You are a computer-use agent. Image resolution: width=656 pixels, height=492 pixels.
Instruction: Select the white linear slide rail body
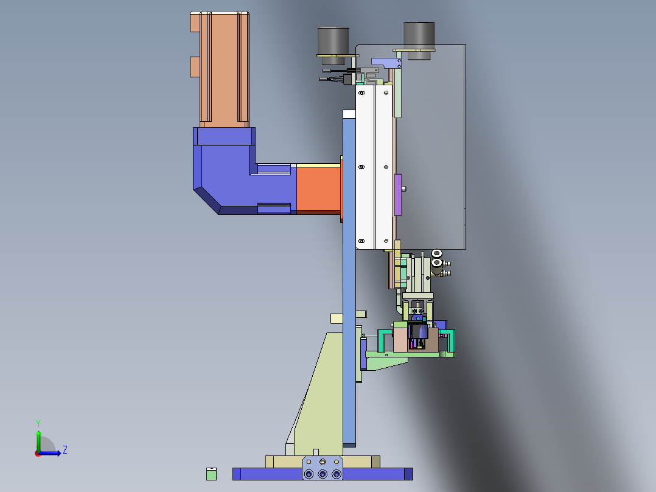[x=374, y=167]
